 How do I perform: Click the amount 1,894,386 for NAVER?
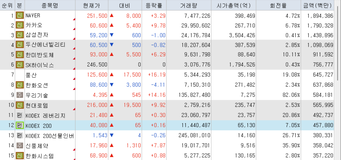click(320, 16)
